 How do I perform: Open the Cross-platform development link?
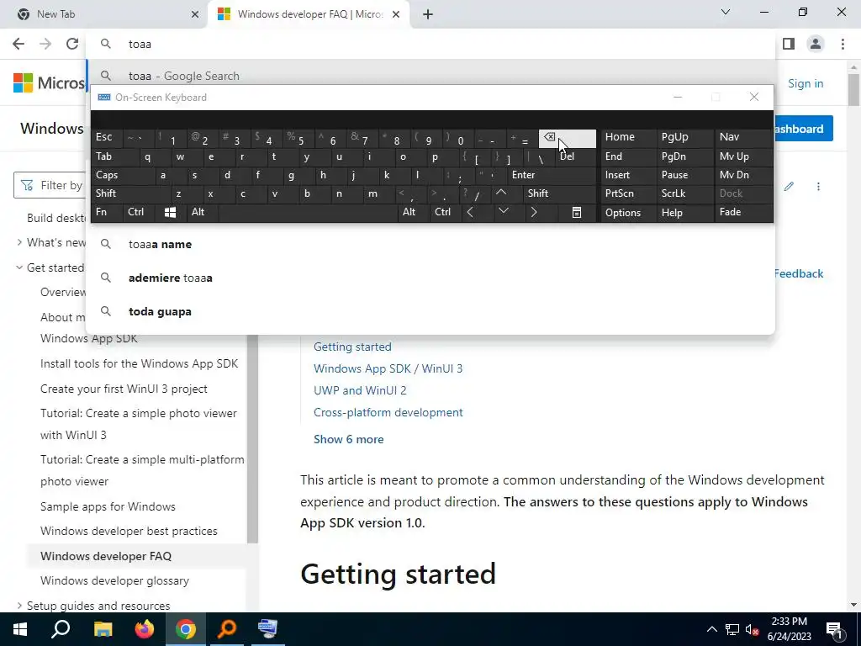tap(388, 412)
